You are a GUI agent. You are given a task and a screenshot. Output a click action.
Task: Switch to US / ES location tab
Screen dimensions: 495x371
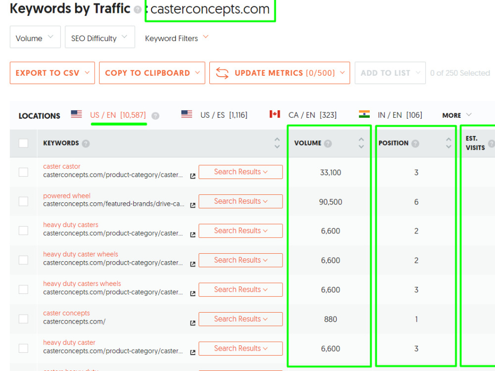(224, 115)
